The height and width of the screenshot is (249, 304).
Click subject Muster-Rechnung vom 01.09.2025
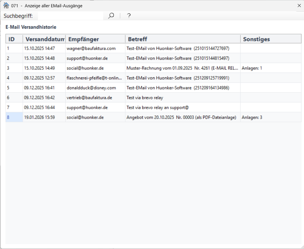pyautogui.click(x=182, y=68)
